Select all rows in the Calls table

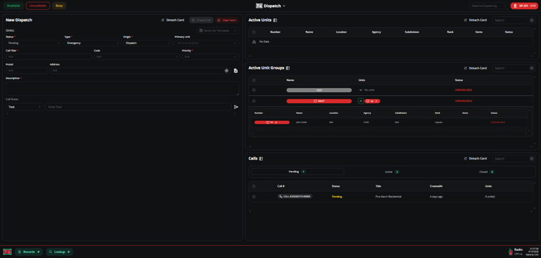[254, 187]
